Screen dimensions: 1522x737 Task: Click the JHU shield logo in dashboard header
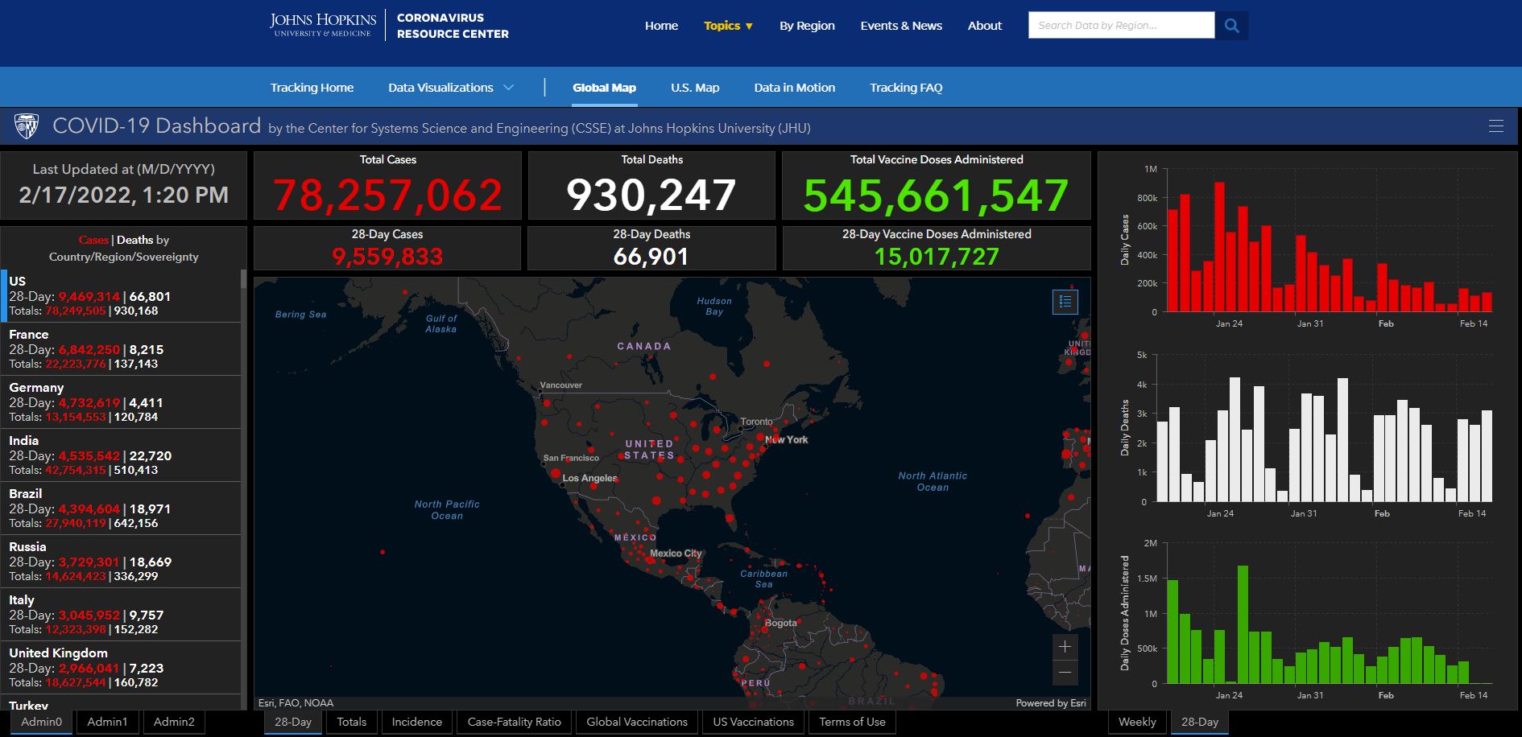click(27, 126)
